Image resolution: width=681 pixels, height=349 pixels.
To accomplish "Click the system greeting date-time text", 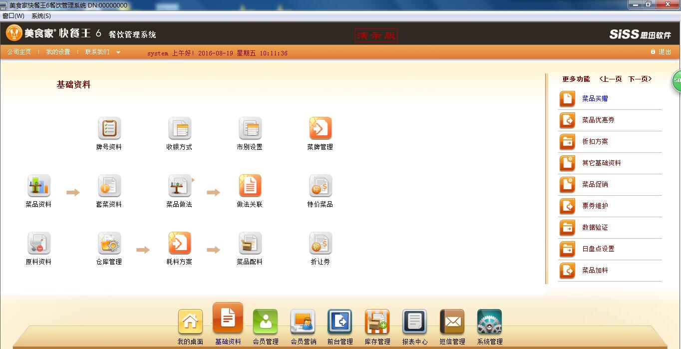I will 217,53.
